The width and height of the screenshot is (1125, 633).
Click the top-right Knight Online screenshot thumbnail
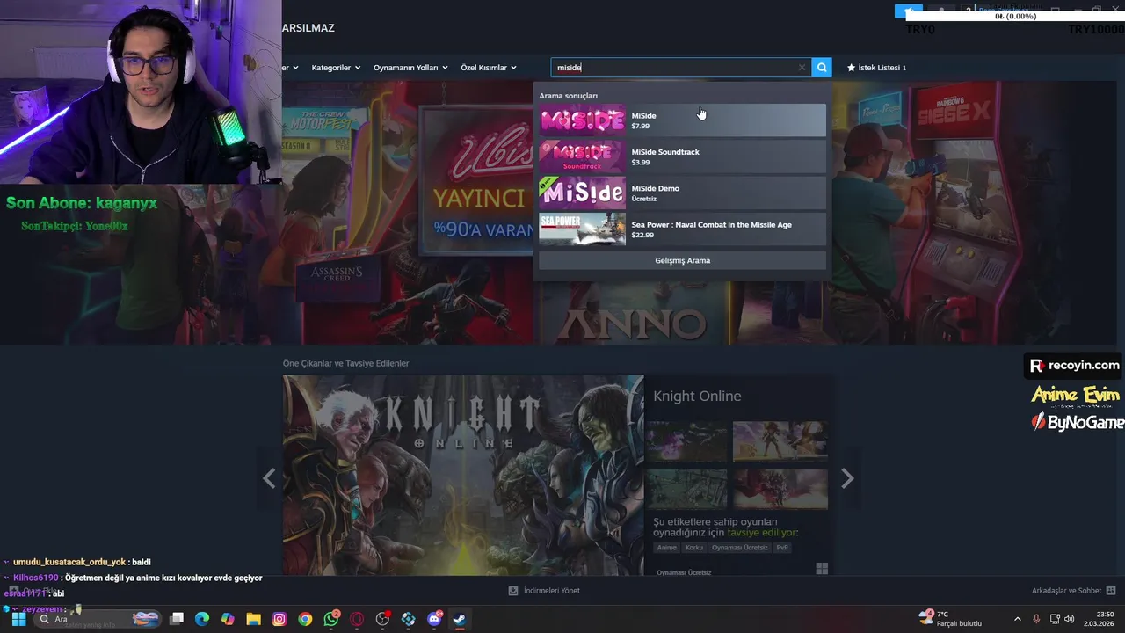780,441
